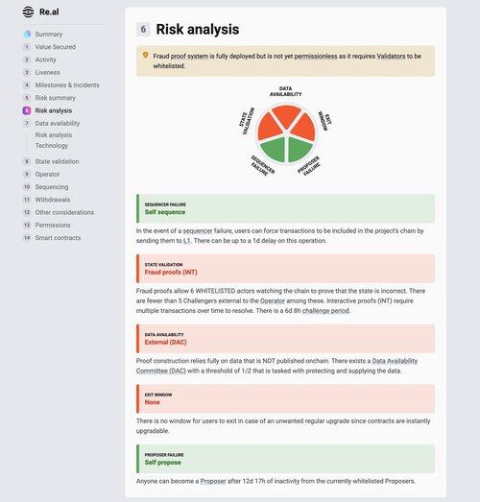Click the 'Data Availability Committee (DAC)' link
480x502 pixels.
(x=276, y=366)
